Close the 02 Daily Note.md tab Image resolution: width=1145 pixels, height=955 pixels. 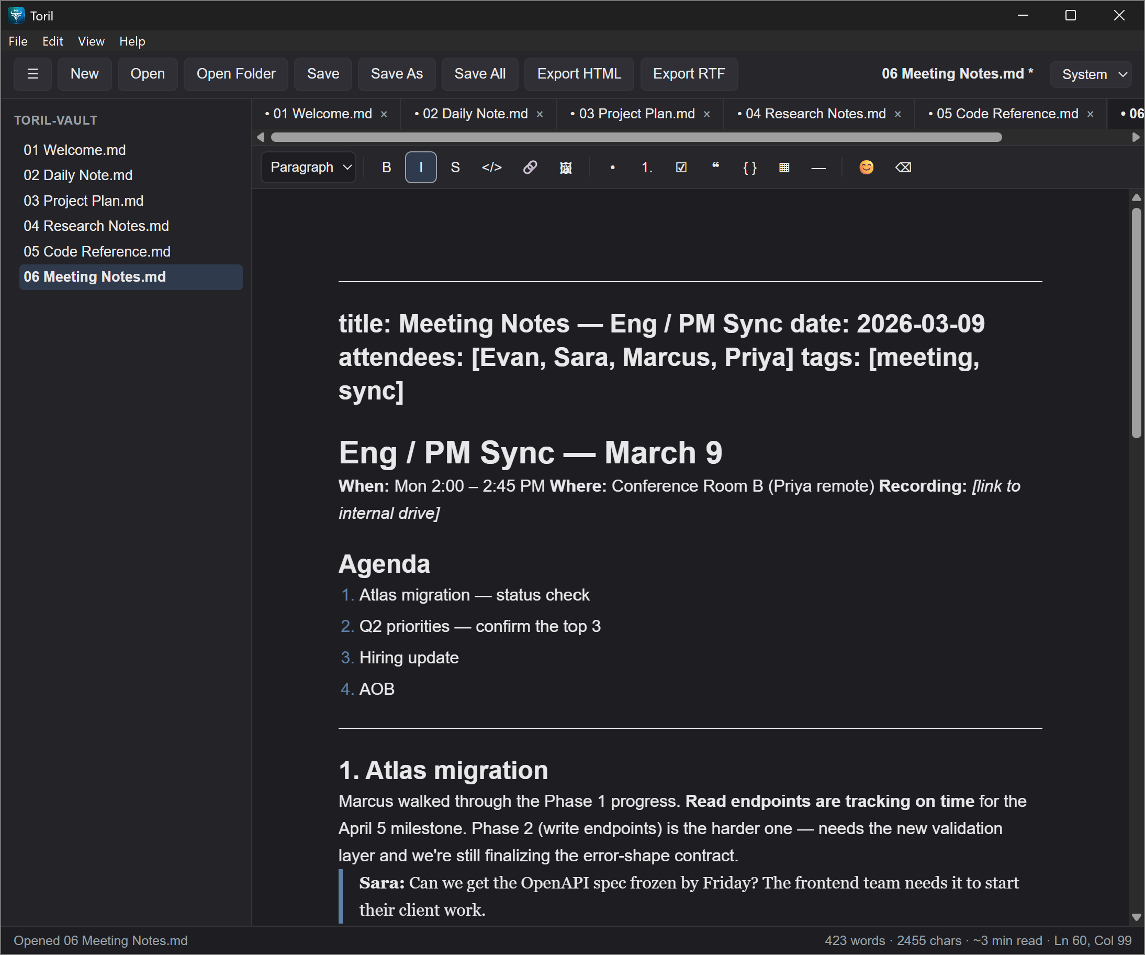coord(540,115)
